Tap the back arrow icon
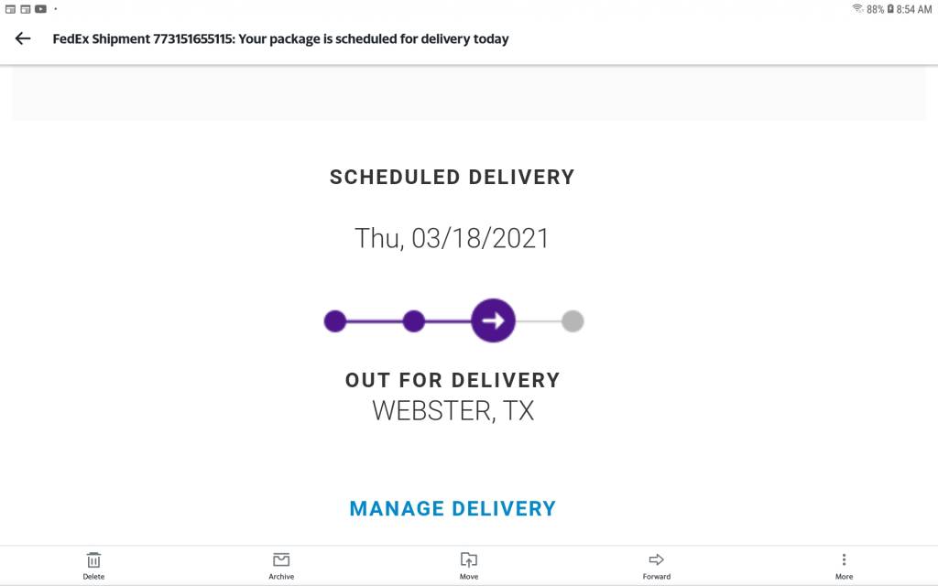 23,38
